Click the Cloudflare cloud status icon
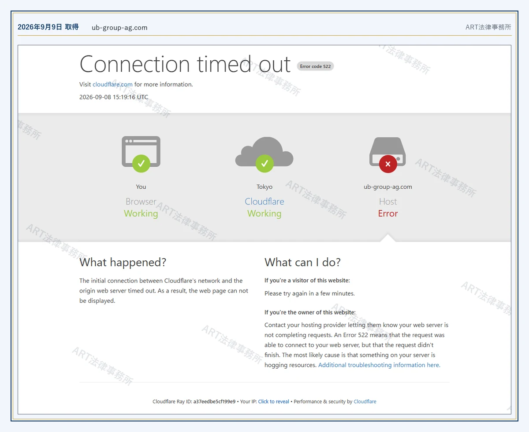The height and width of the screenshot is (432, 529). coord(264,154)
